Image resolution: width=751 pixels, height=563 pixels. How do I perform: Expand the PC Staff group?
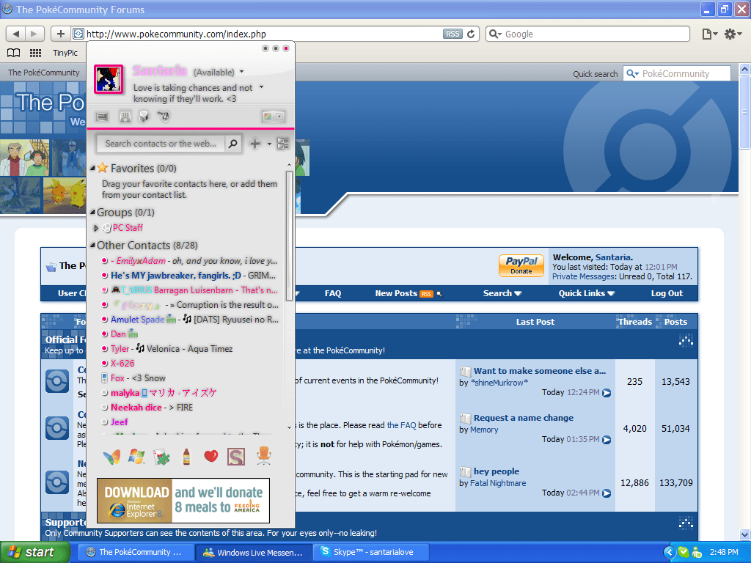pyautogui.click(x=96, y=228)
